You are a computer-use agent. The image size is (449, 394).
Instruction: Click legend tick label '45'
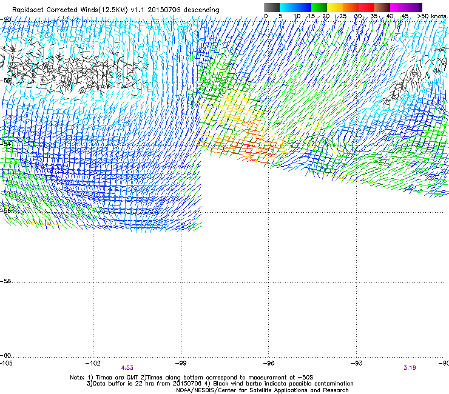(405, 16)
